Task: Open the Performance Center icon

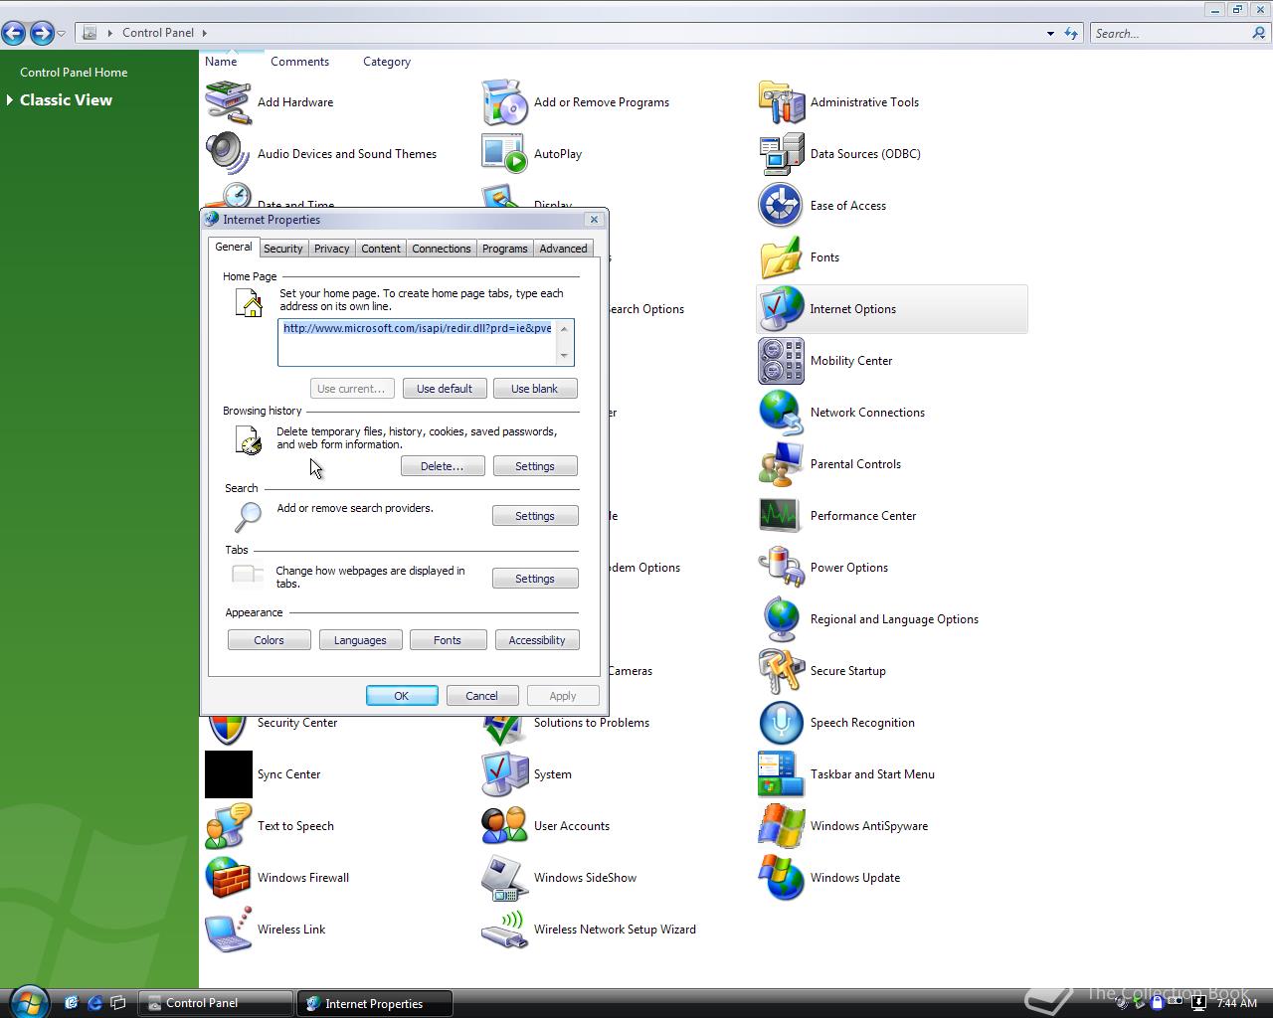Action: pyautogui.click(x=781, y=516)
